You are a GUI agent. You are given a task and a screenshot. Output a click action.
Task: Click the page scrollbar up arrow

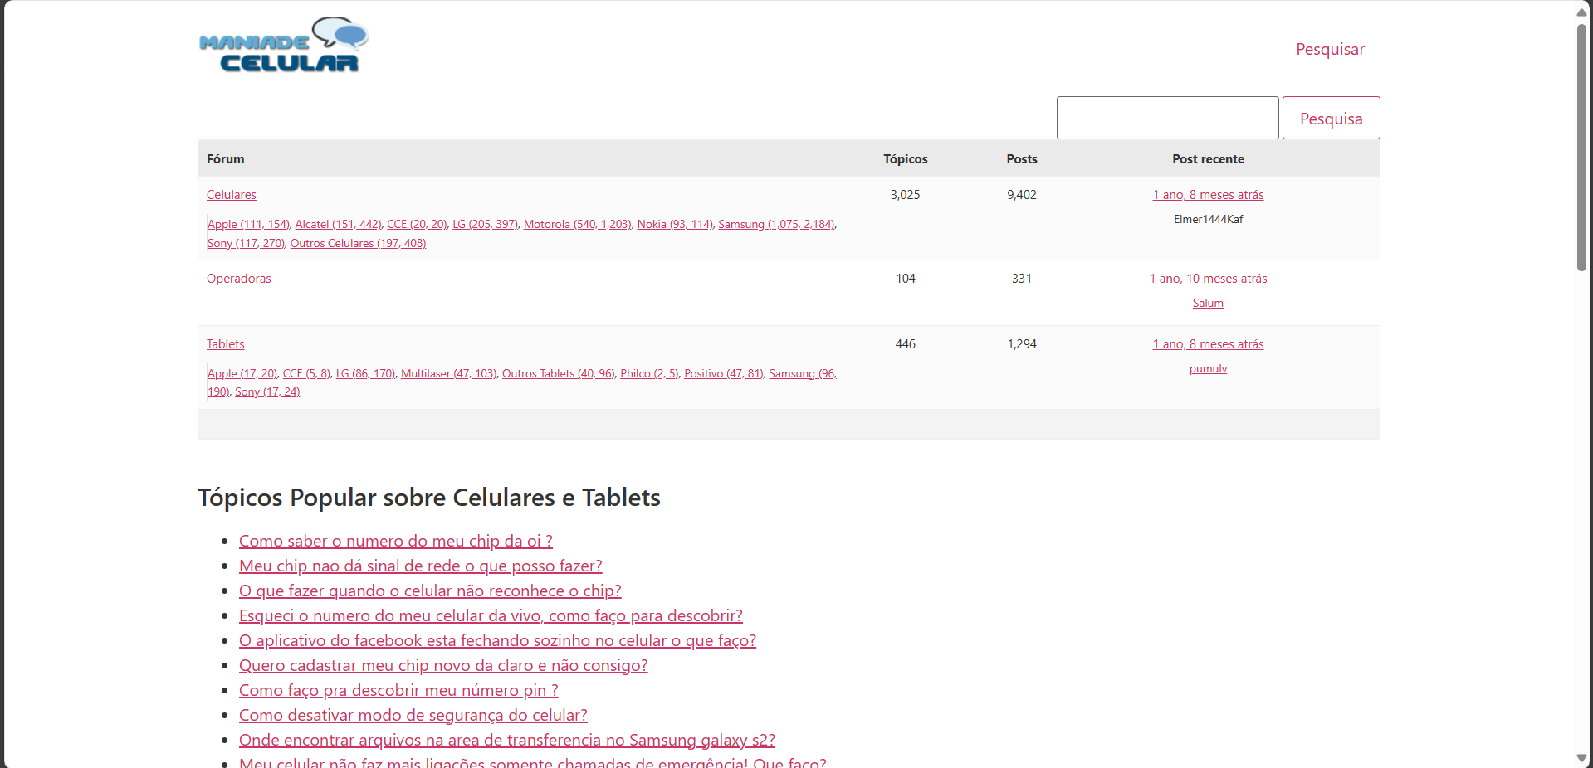tap(1581, 12)
